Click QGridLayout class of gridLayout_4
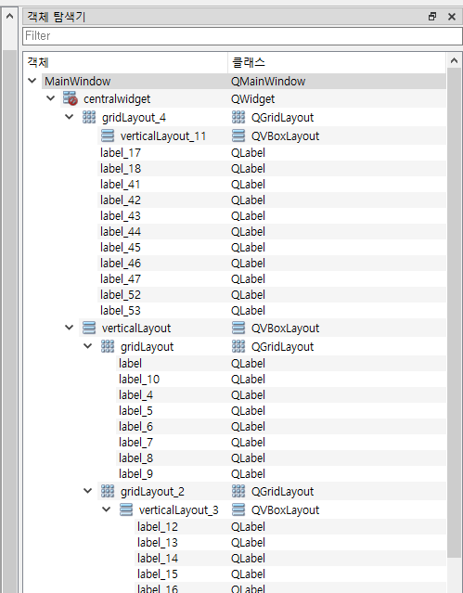 click(x=282, y=118)
